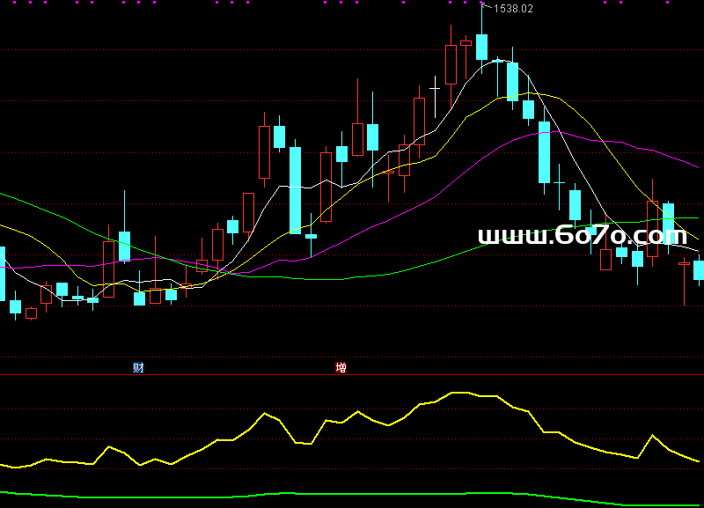Click the red 增 event marker

[341, 367]
